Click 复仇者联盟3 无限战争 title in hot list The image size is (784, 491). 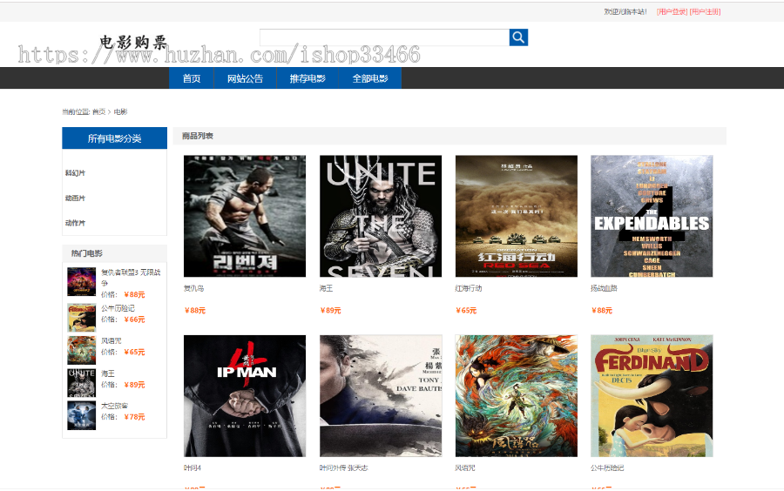tap(131, 277)
